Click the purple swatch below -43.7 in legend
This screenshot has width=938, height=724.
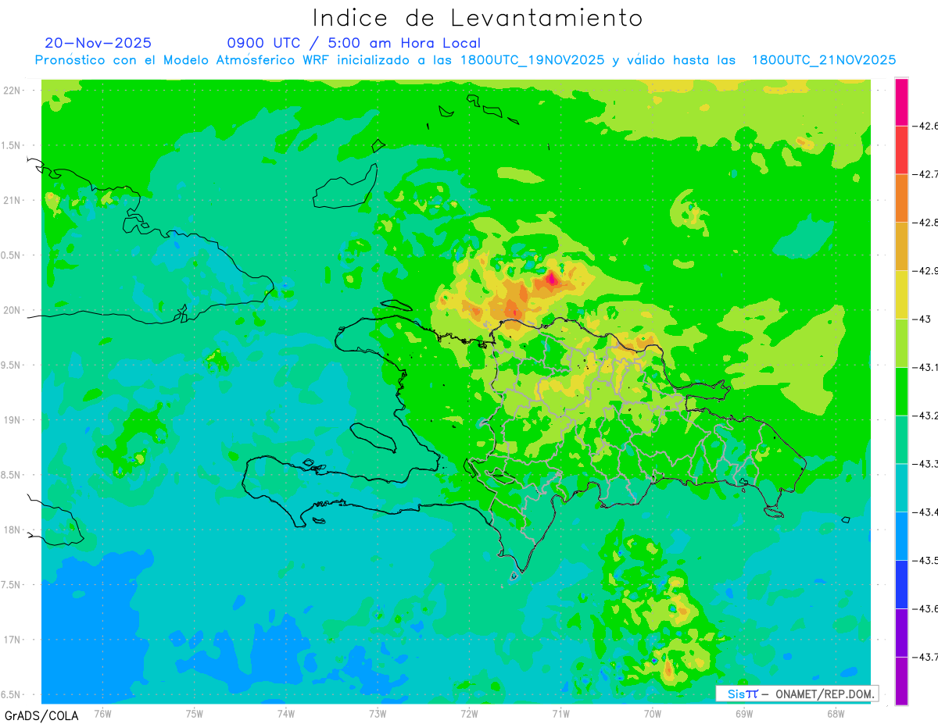coord(901,680)
